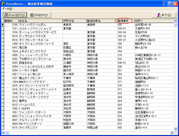Screen dimensions: 179x136
Task: Select company cell 庵甲丸
Action: coord(40,101)
